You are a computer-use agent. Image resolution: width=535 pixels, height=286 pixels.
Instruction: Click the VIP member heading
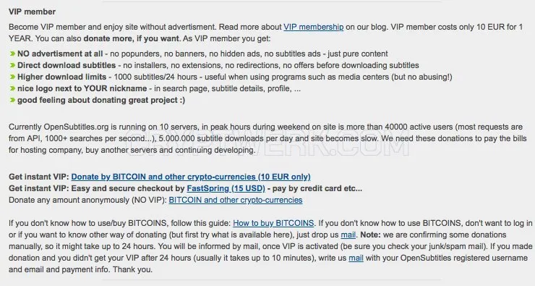(x=32, y=12)
